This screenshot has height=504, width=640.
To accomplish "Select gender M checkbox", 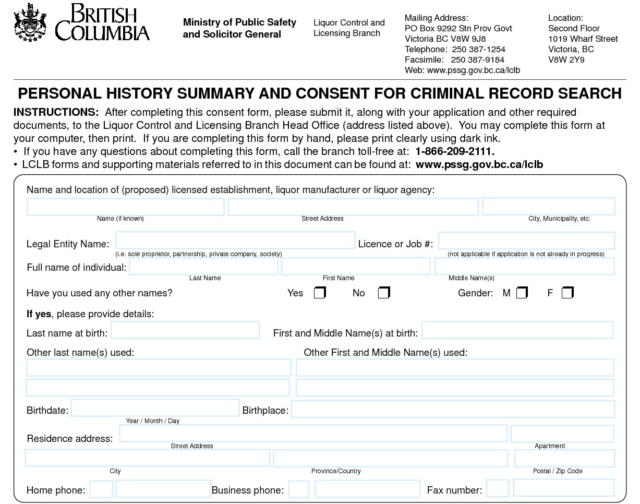I will click(522, 293).
